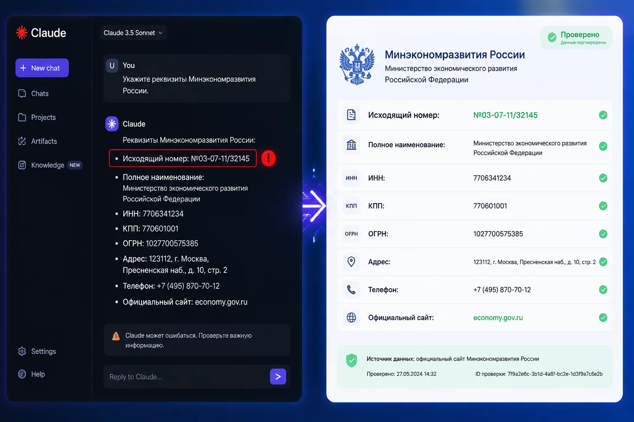
Task: Click the Russian coat of arms emblem
Action: (x=357, y=65)
